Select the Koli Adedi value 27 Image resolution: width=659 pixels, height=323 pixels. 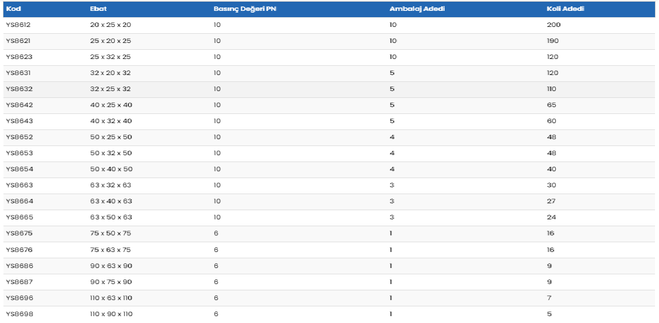[x=551, y=202]
